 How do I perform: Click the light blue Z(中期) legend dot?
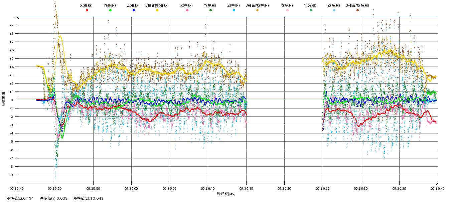click(234, 10)
